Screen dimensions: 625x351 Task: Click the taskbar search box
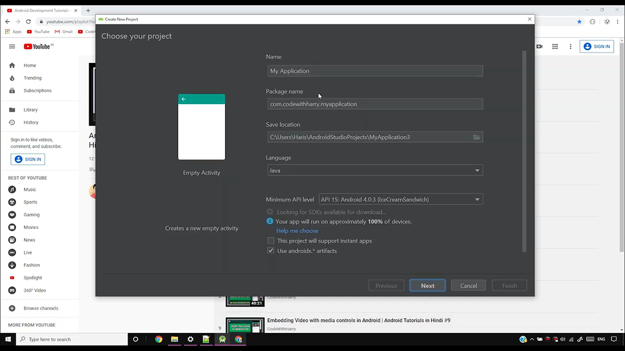point(72,339)
